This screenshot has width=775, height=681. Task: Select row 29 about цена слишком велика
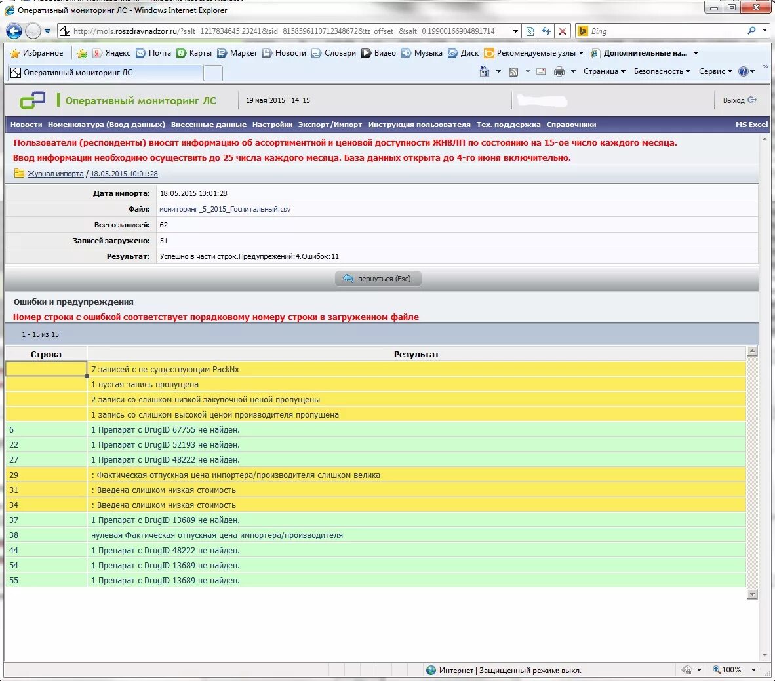[376, 475]
